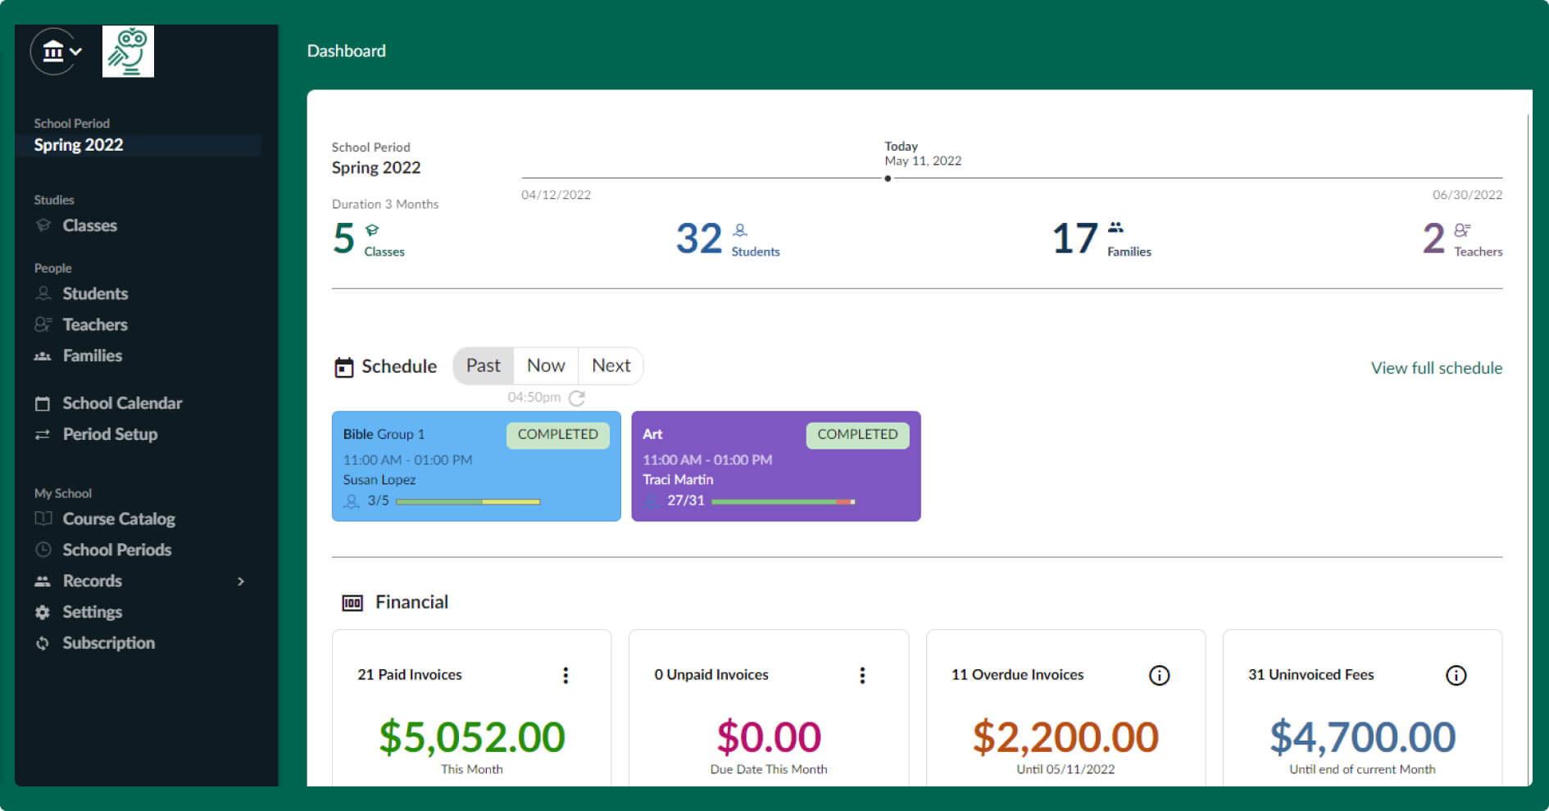View the Families list

pos(92,356)
